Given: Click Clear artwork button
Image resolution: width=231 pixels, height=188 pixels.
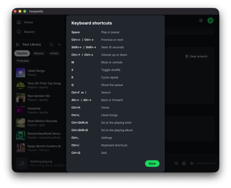Looking at the screenshot, I should 196,56.
